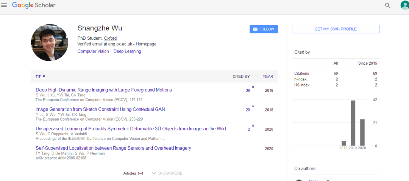The image size is (409, 181).
Task: Open the account avatar icon
Action: tap(404, 5)
